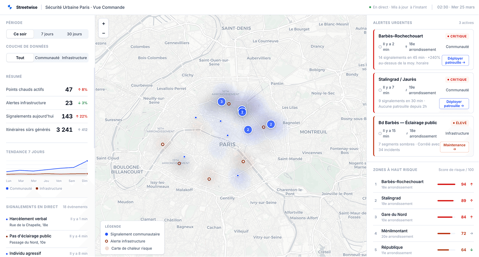479x257 pixels.
Task: Zoom in using the map plus control
Action: click(x=103, y=23)
